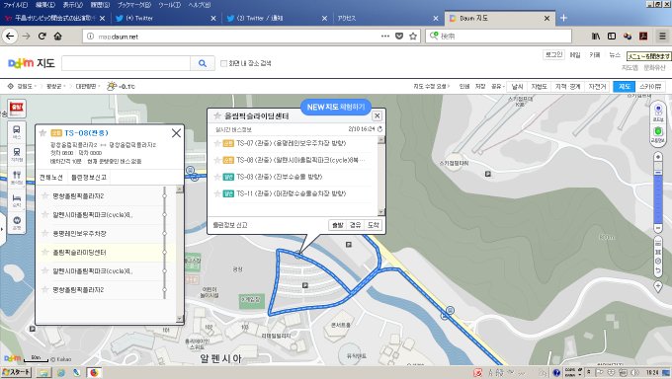The image size is (672, 379).
Task: Star the 용평레인보우주차장 stop row
Action: pos(44,233)
